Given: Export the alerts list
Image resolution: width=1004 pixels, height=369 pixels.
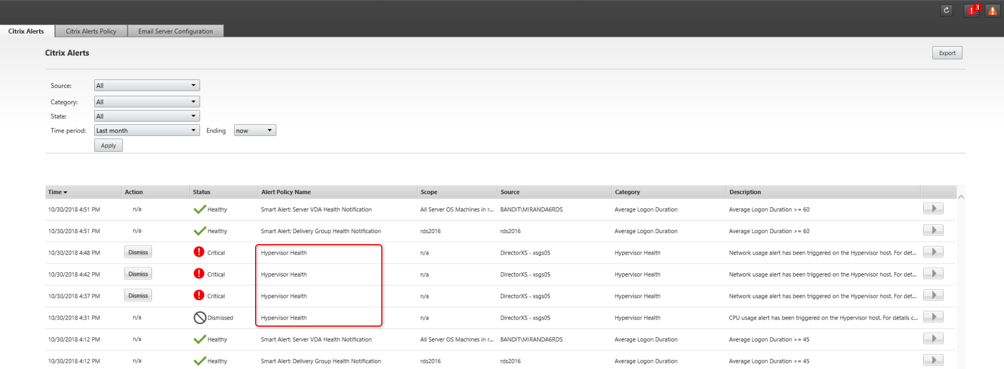Looking at the screenshot, I should [947, 53].
